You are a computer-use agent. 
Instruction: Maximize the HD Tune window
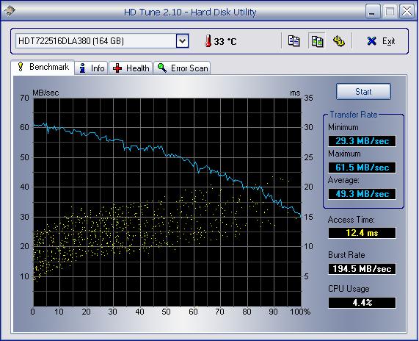point(390,12)
